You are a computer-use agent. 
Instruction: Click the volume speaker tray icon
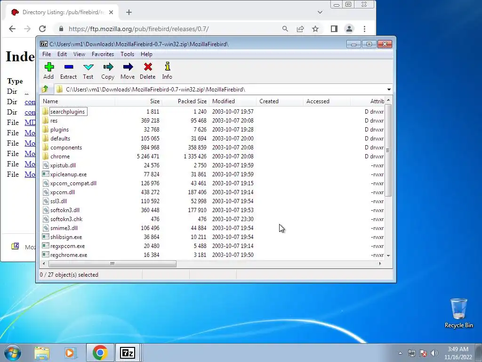click(x=434, y=353)
